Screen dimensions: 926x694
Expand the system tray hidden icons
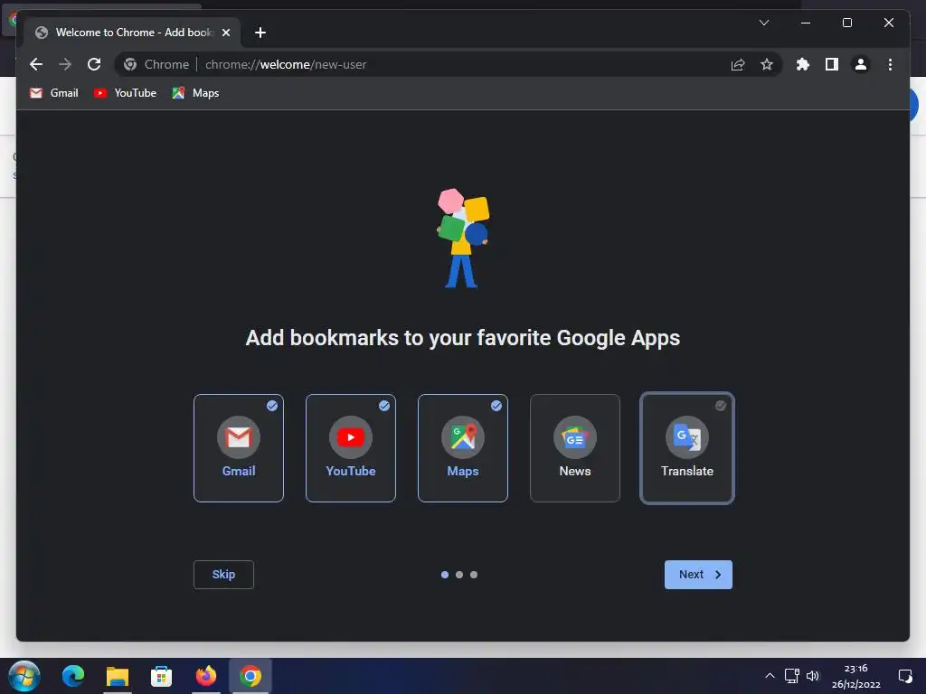tap(770, 676)
